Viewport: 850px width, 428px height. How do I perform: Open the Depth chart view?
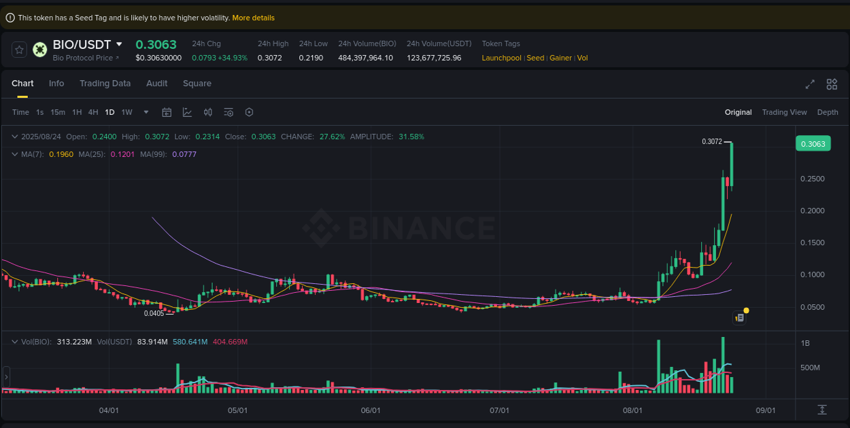[828, 112]
